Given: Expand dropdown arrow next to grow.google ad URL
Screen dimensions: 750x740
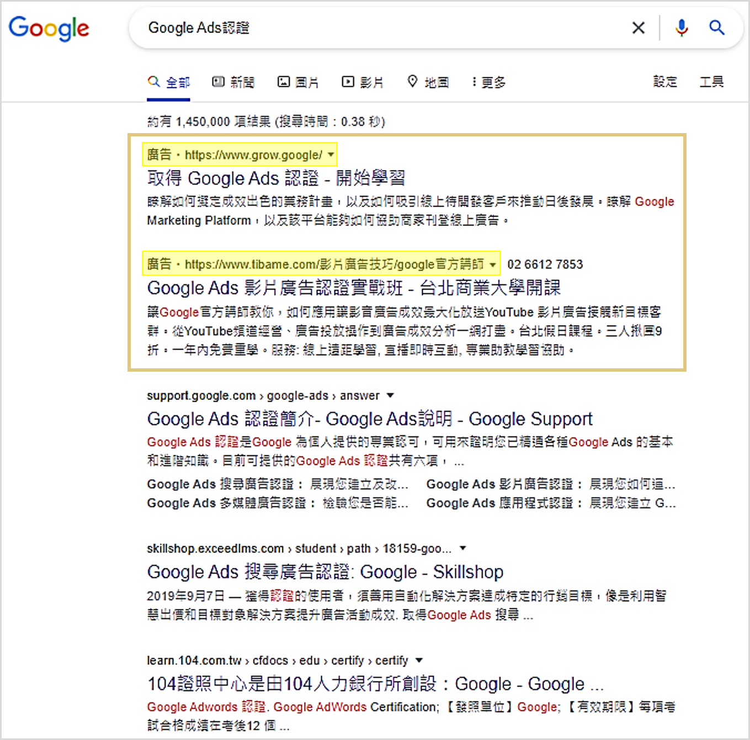Looking at the screenshot, I should [x=331, y=155].
